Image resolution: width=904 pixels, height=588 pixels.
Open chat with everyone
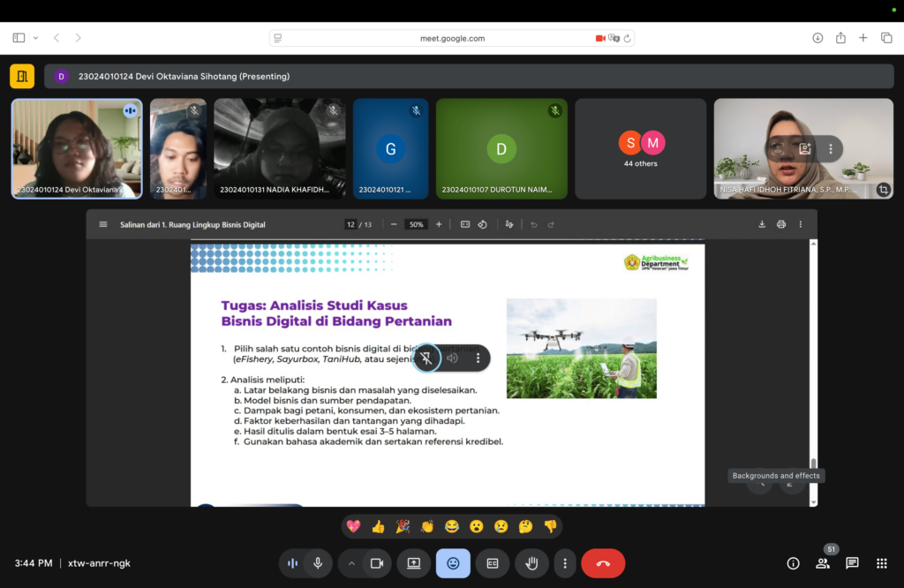click(x=852, y=563)
